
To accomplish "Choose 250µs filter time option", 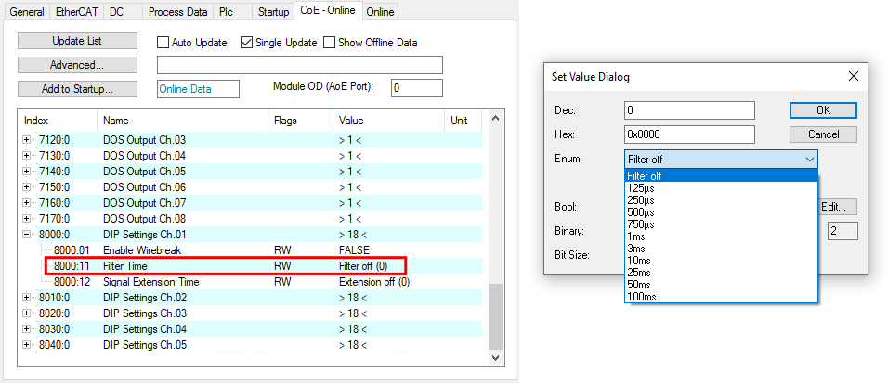I will click(722, 200).
